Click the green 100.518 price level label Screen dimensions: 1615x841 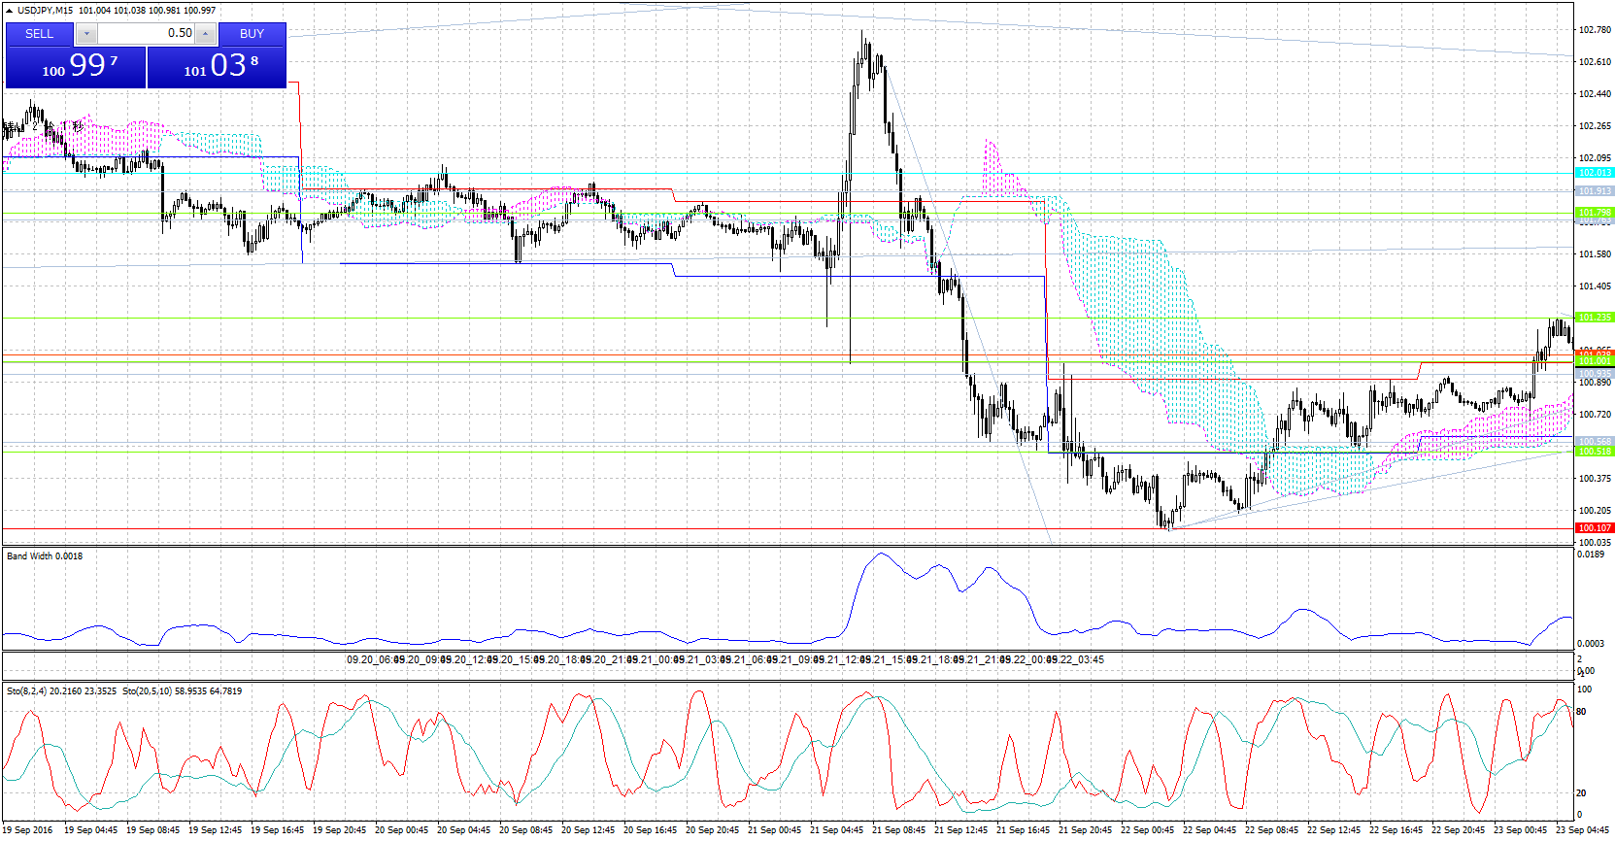(x=1595, y=452)
